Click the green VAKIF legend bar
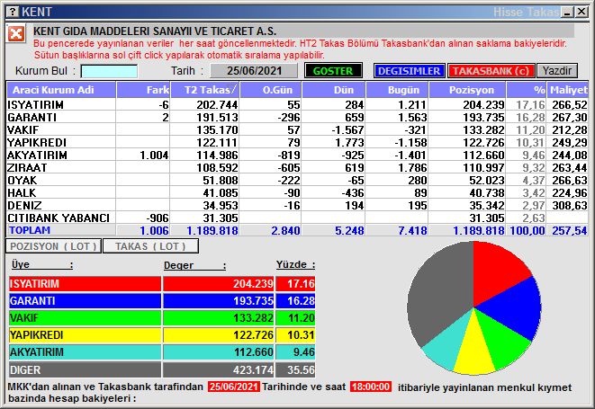The image size is (595, 409). click(85, 317)
